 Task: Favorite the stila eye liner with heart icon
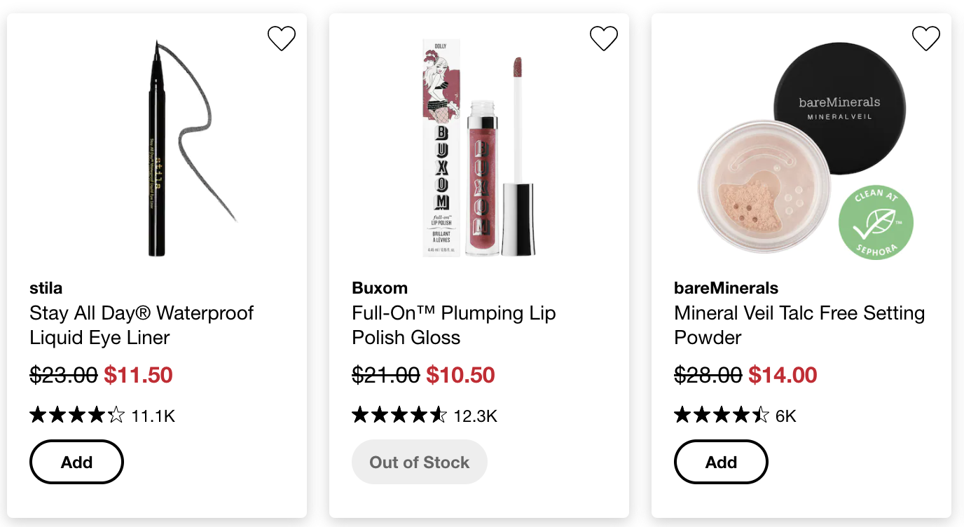coord(282,39)
